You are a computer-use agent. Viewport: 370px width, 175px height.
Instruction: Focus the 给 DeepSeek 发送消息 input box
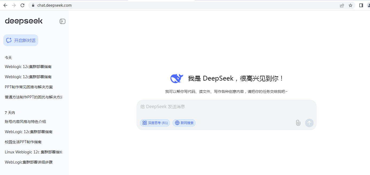[226, 107]
